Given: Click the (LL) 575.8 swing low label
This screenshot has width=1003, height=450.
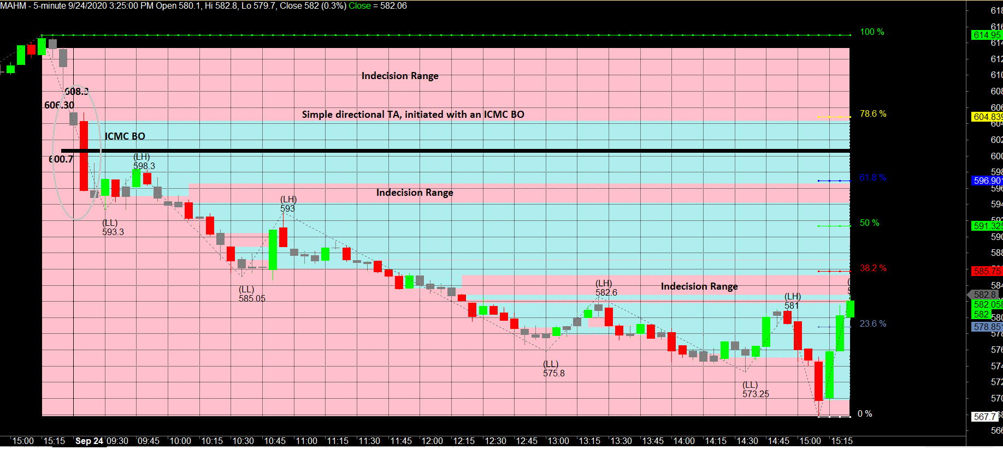Looking at the screenshot, I should 553,369.
